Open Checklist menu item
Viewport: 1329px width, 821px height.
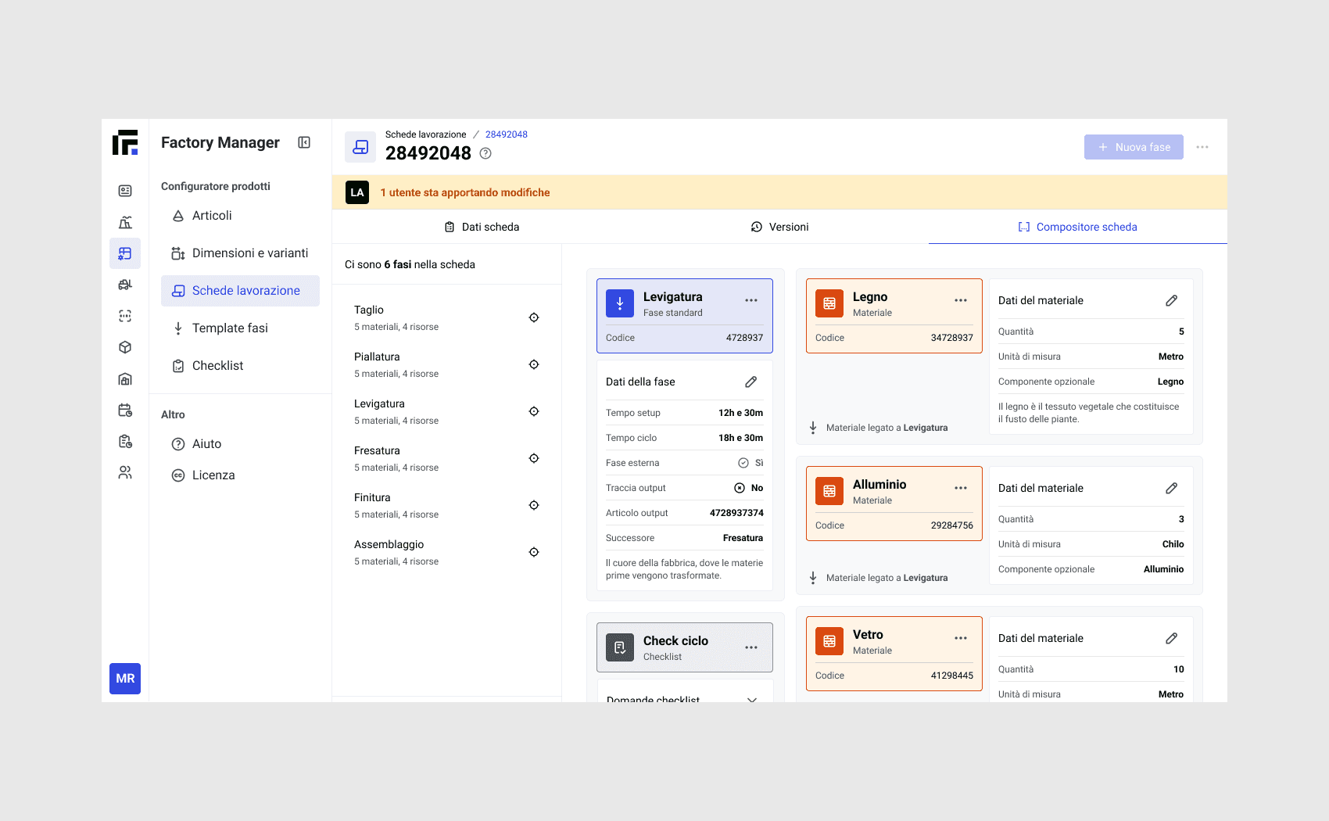click(x=240, y=366)
